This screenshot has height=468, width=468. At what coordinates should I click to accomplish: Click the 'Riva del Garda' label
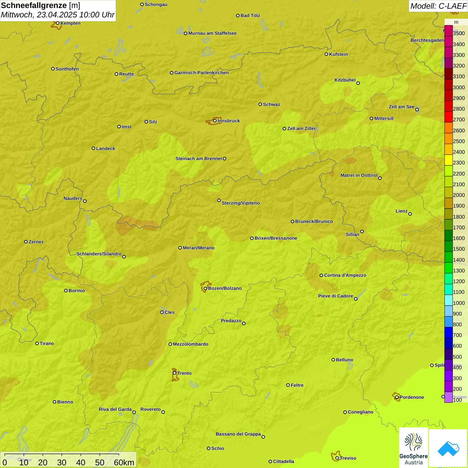[115, 409]
